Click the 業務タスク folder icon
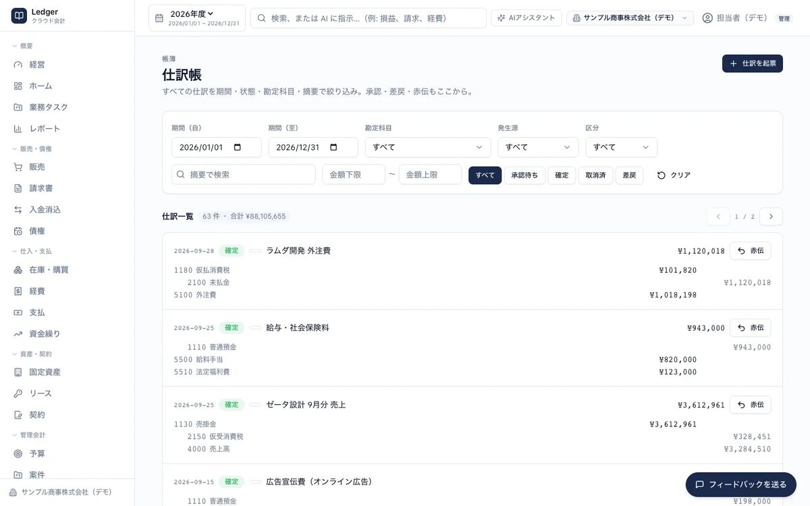Image resolution: width=810 pixels, height=506 pixels. 18,107
